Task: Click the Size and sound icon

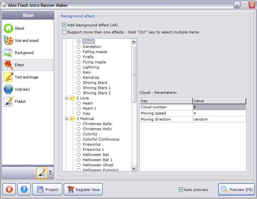Action: pos(8,41)
